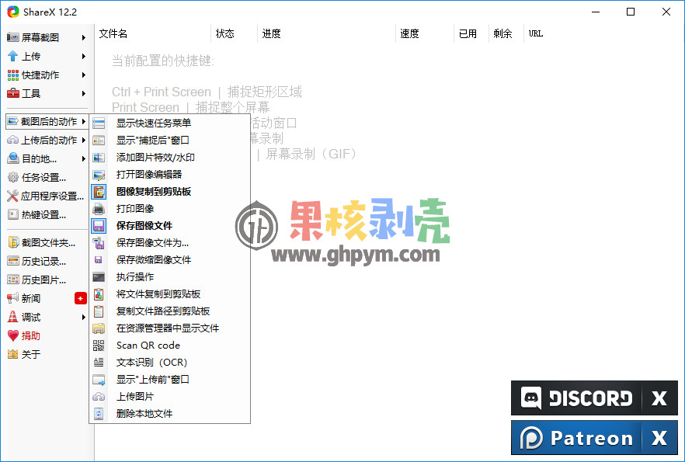Sort by the 文件名 column header
This screenshot has height=462, width=685.
click(153, 33)
